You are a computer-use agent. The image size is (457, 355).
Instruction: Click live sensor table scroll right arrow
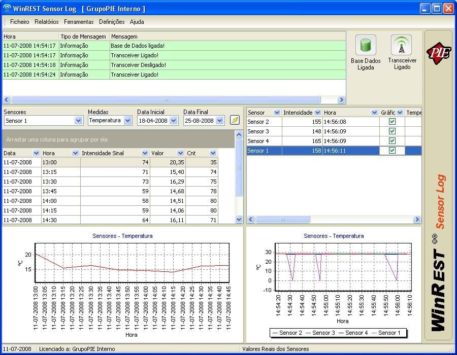pos(417,220)
